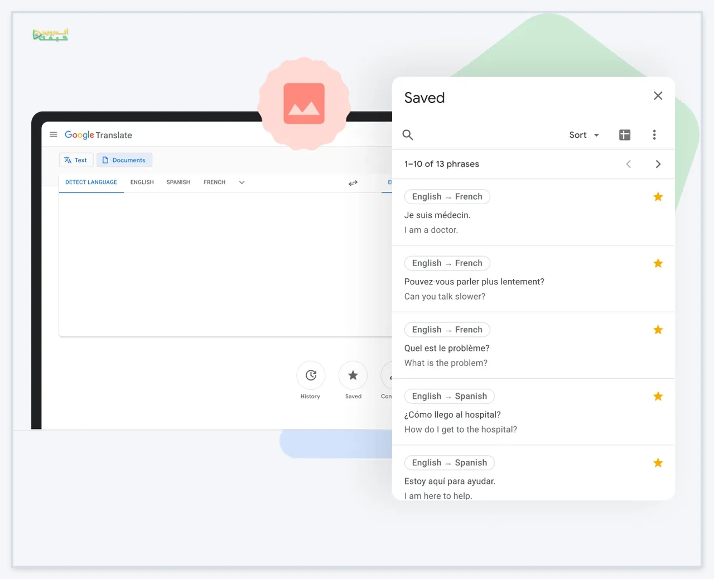
Task: Open the hamburger main menu
Action: 54,134
